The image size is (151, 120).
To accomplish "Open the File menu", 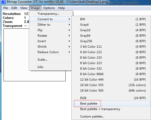I will 5,8.
